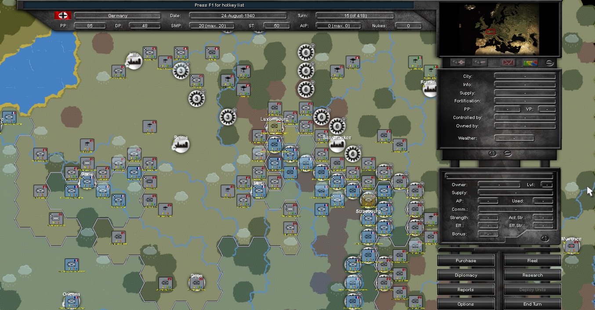Click the unit Bonus field

488,234
